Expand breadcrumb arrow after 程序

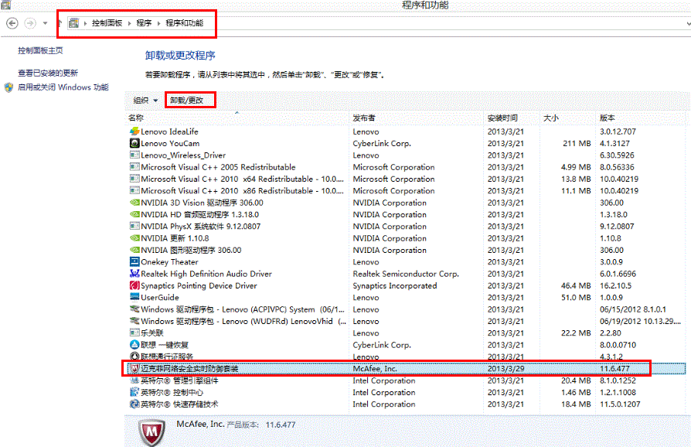tap(158, 23)
